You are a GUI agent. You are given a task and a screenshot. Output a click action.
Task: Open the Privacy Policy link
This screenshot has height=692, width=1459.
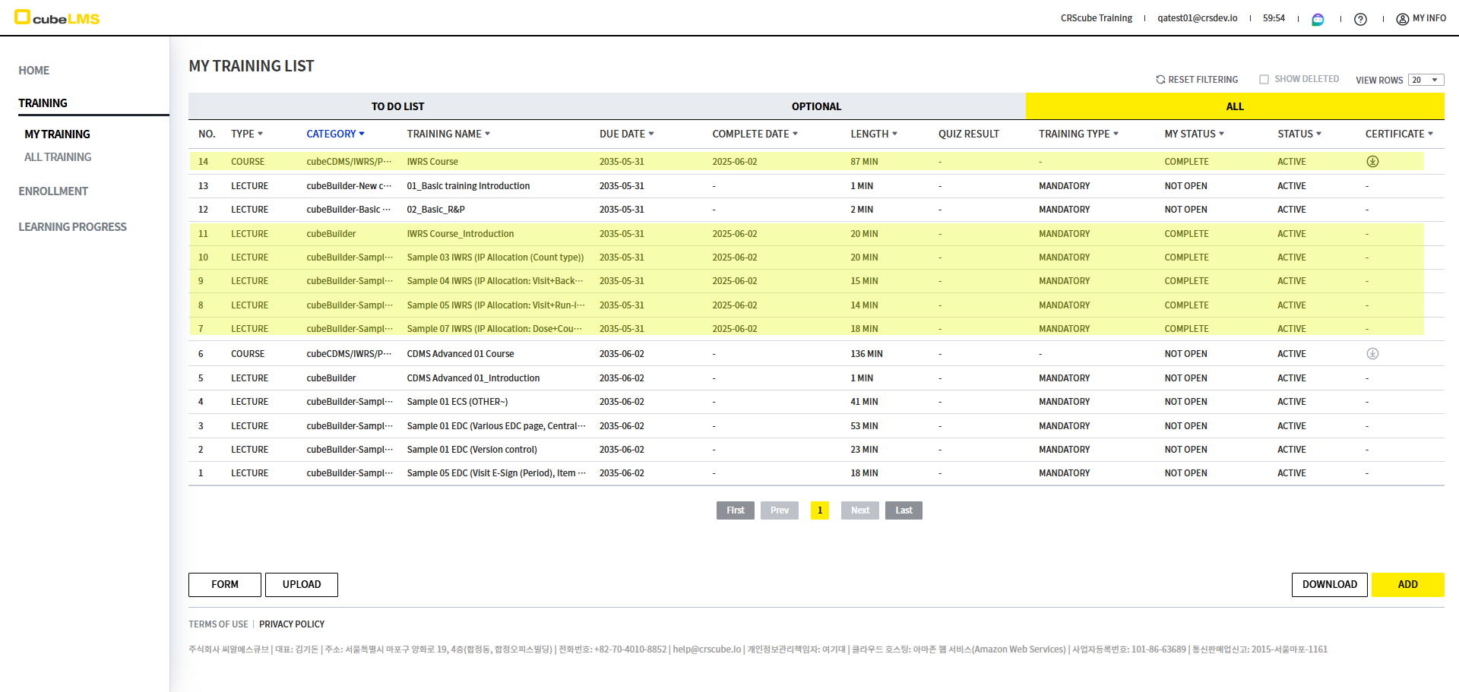tap(292, 624)
